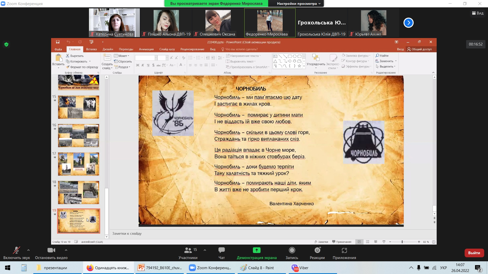
Task: Start slideshow from status bar icon
Action: click(x=384, y=242)
